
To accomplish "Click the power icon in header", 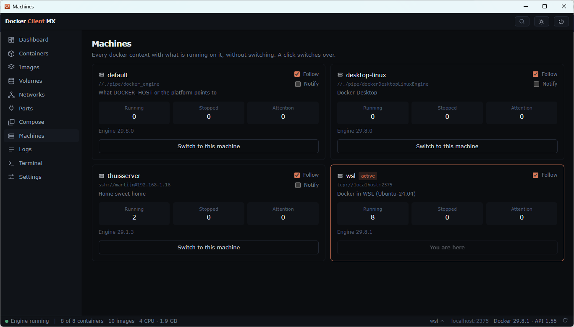I will tap(561, 21).
